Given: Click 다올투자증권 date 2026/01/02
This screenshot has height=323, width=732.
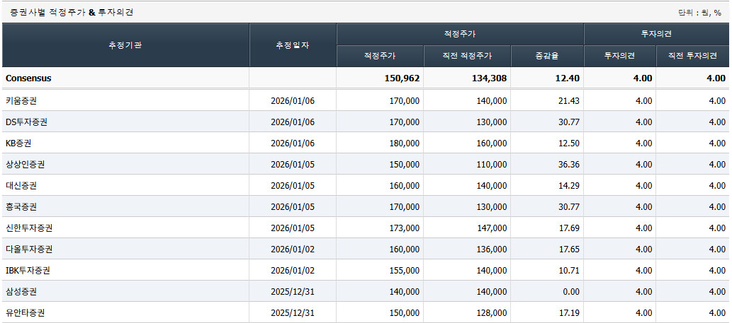Looking at the screenshot, I should click(293, 249).
